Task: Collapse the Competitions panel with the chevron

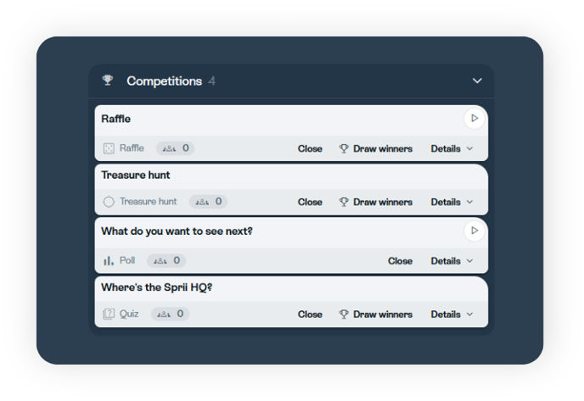Action: (477, 81)
